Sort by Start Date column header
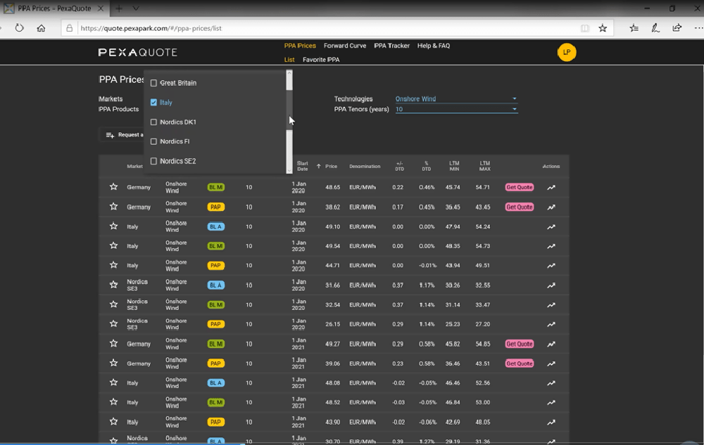704x445 pixels. [302, 166]
